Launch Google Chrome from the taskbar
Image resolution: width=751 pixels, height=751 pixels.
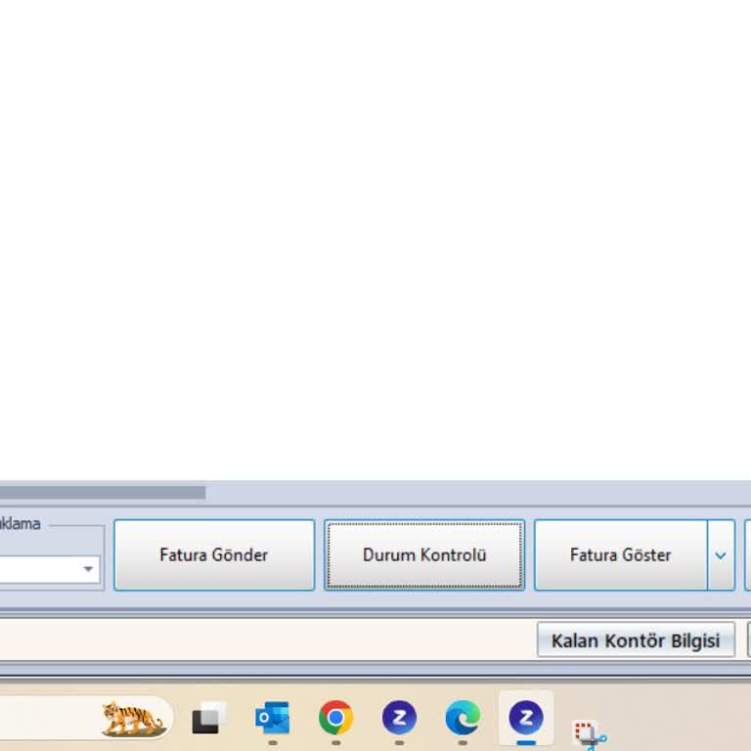pyautogui.click(x=335, y=718)
